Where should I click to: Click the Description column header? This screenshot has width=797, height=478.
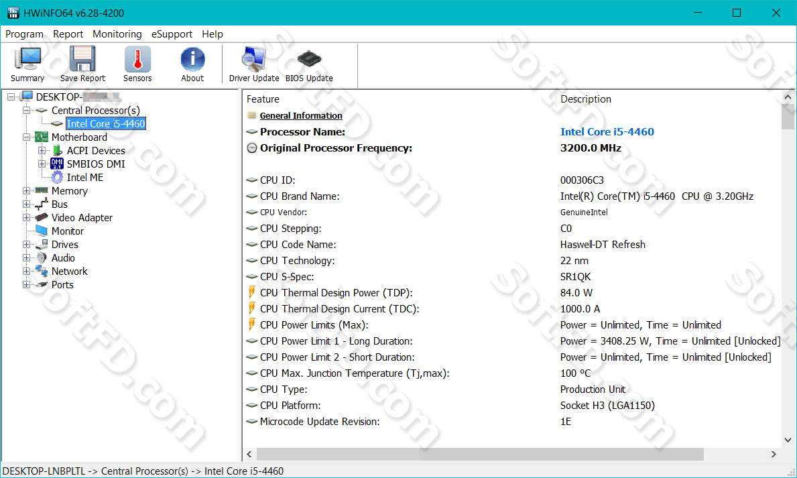586,99
